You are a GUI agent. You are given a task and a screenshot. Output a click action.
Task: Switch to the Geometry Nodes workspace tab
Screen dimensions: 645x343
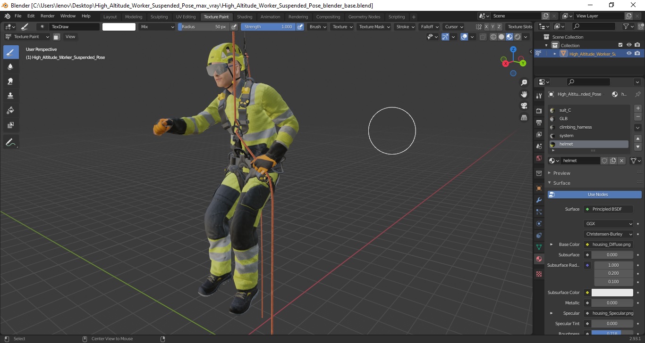tap(364, 17)
